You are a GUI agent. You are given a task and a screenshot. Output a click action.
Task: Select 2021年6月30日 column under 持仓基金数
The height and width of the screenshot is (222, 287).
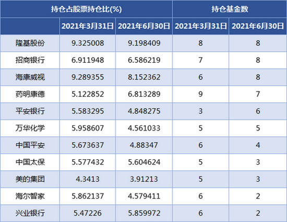click(x=258, y=26)
